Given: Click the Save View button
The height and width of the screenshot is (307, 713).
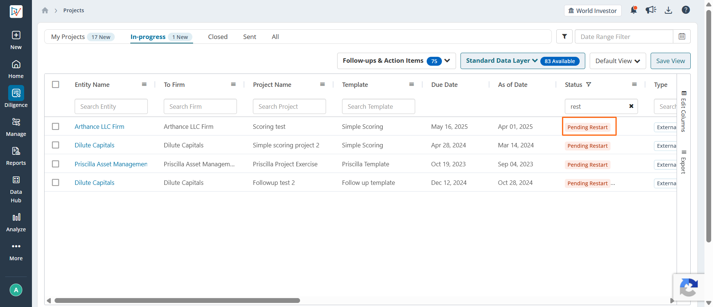Looking at the screenshot, I should tap(670, 61).
